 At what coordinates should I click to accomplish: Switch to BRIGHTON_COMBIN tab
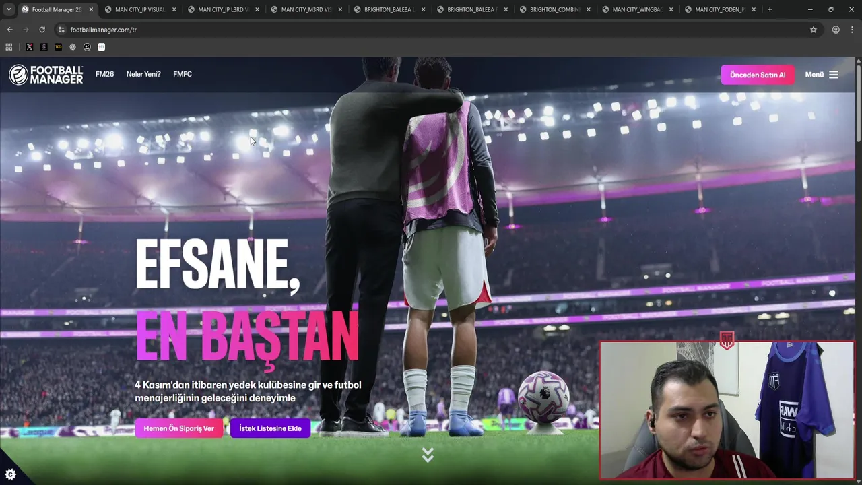pyautogui.click(x=555, y=9)
